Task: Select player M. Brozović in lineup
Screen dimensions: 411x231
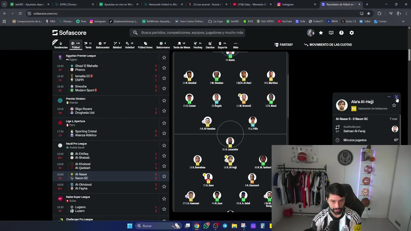Action: point(244,100)
